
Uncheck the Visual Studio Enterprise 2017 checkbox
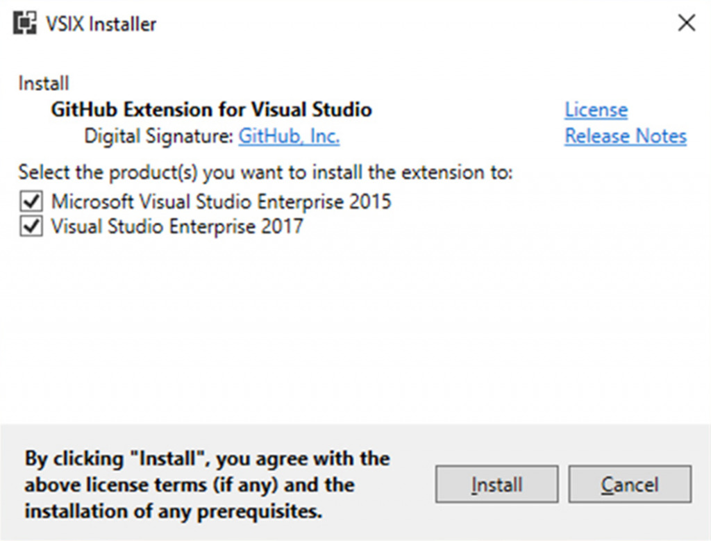pyautogui.click(x=31, y=227)
